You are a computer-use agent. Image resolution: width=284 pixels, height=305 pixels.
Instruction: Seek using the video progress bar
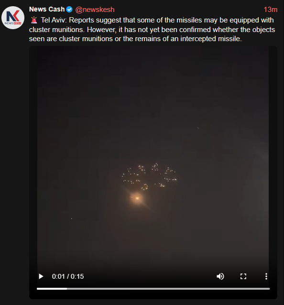[153, 289]
